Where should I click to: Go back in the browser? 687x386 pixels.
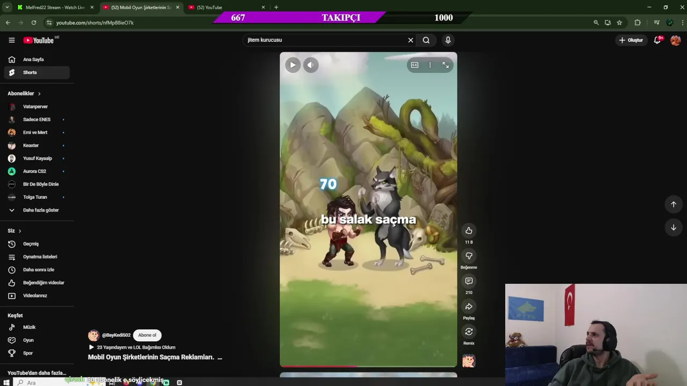click(8, 23)
